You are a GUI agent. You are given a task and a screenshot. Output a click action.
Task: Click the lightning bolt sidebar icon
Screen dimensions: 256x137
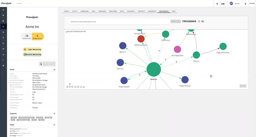[x=3, y=60]
